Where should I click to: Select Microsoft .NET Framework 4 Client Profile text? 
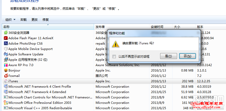[x=40, y=87]
